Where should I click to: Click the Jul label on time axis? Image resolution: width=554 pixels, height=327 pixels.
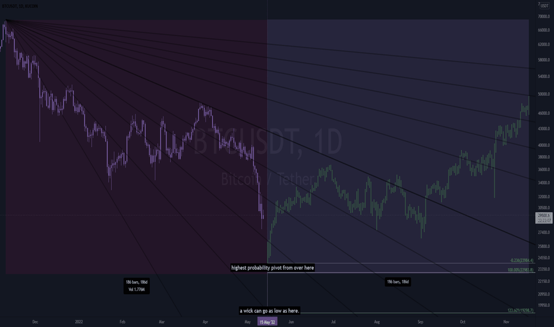click(x=333, y=322)
